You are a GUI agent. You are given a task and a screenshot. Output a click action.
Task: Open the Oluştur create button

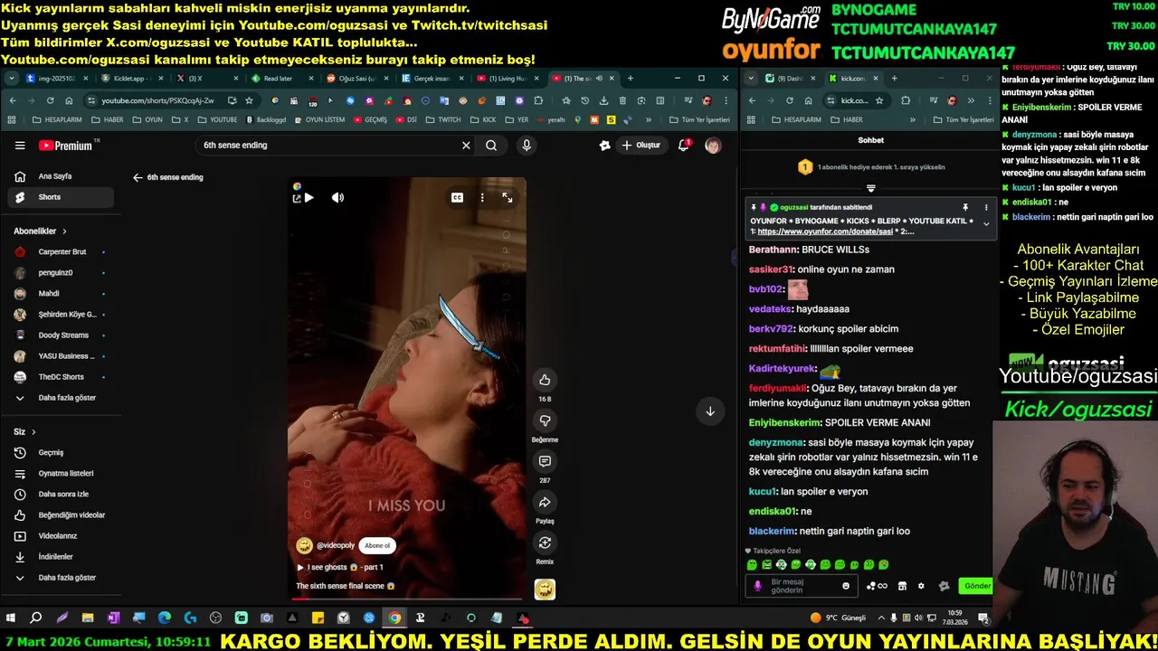[641, 145]
